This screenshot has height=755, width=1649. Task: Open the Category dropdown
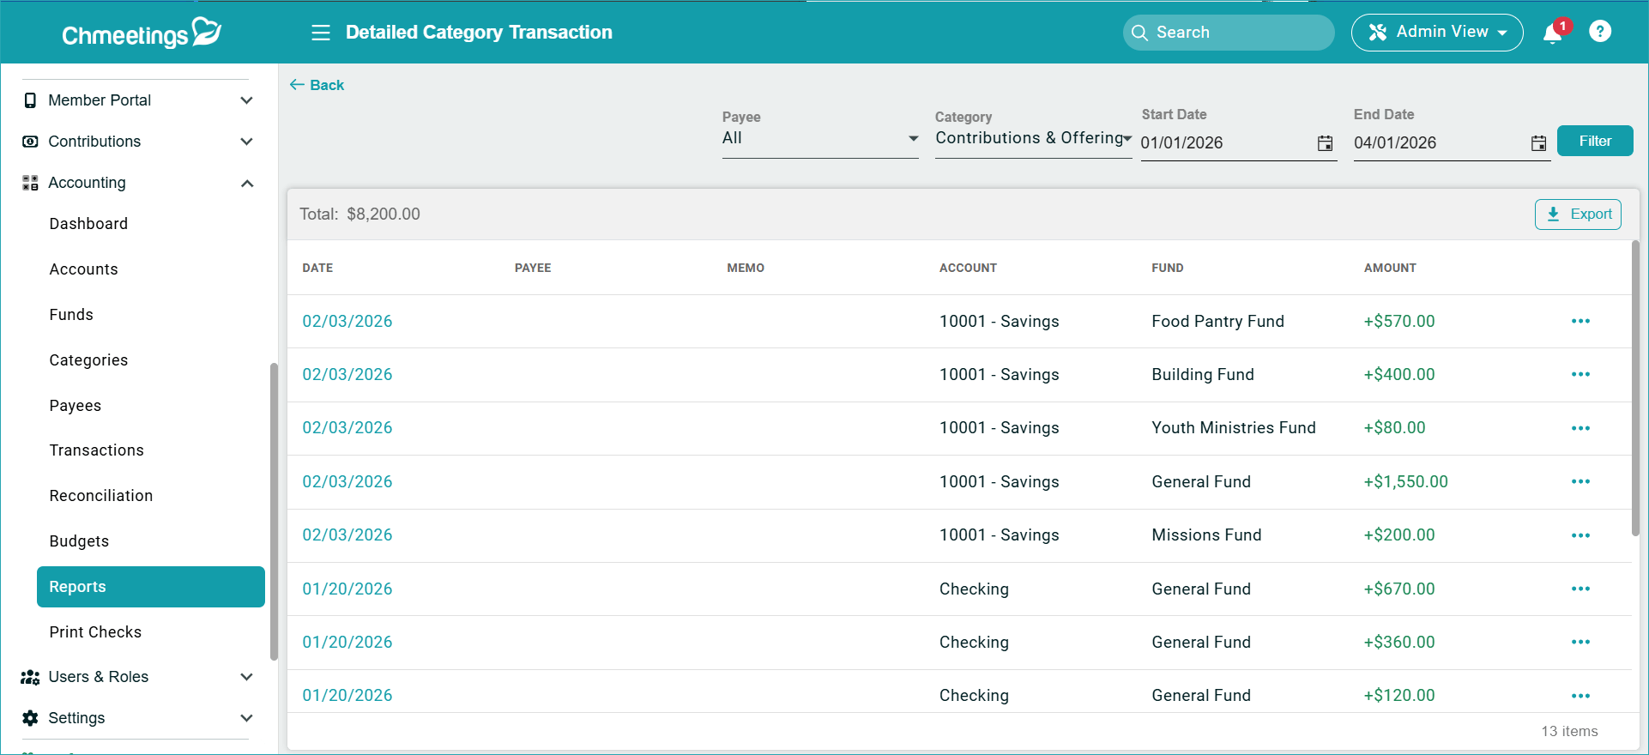1033,138
